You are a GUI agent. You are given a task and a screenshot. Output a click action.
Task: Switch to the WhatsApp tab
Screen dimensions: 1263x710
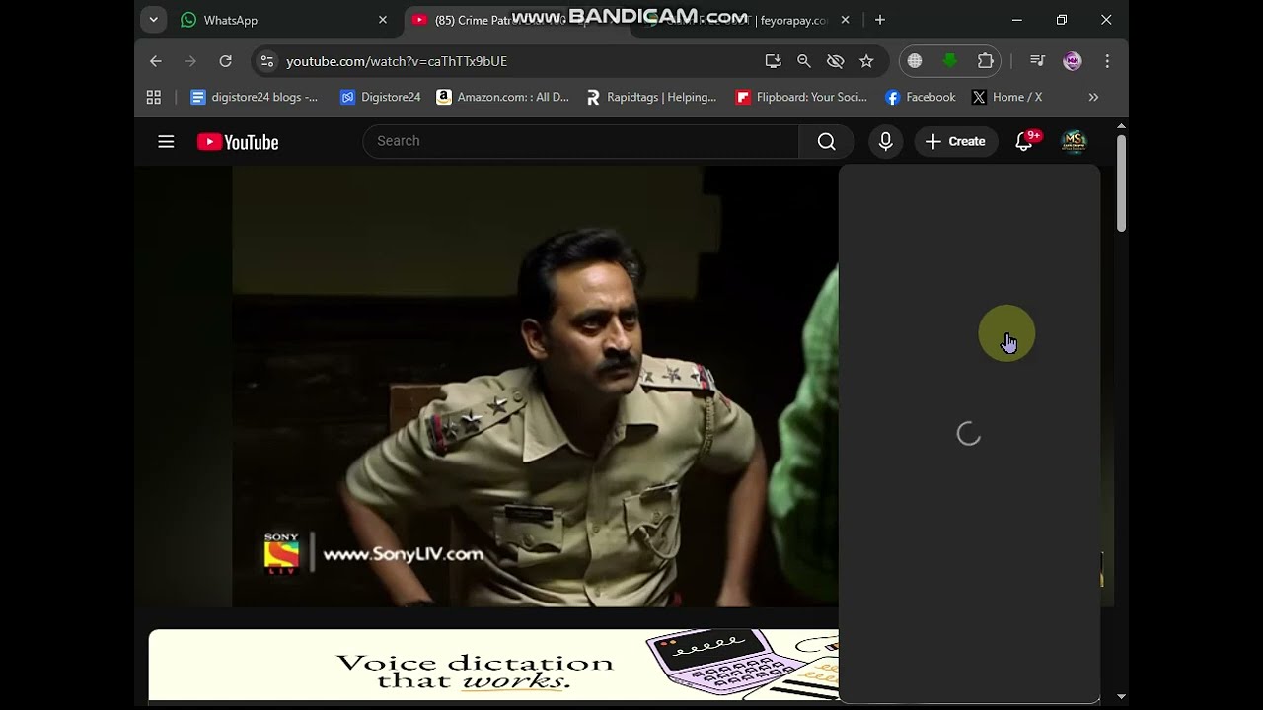click(x=285, y=20)
